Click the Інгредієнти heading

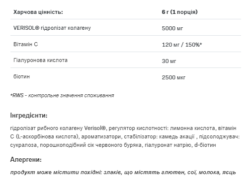29,116
